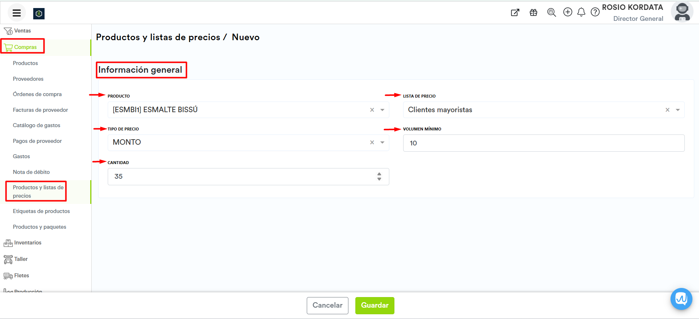Click the user profile avatar
Screen dimensions: 699x319
pos(682,12)
